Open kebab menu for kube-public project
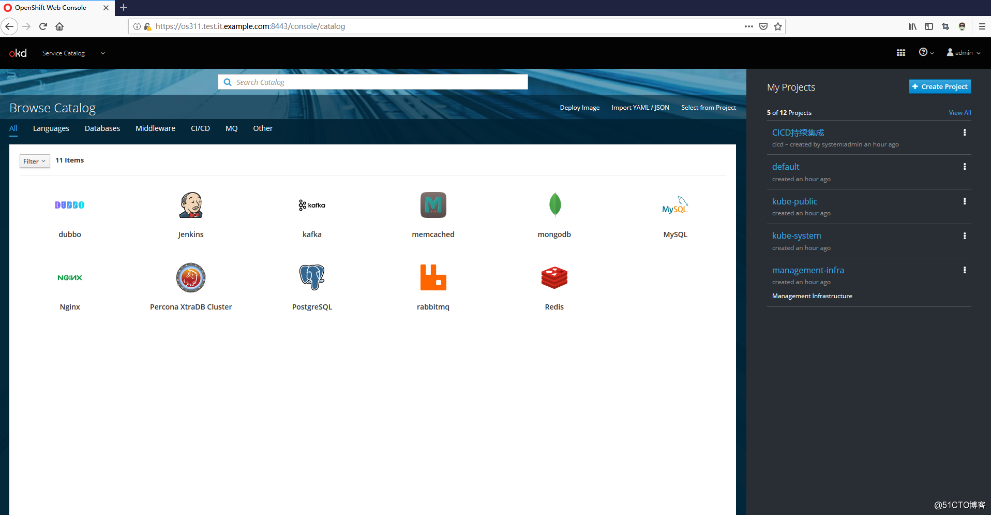The width and height of the screenshot is (991, 515). (965, 201)
